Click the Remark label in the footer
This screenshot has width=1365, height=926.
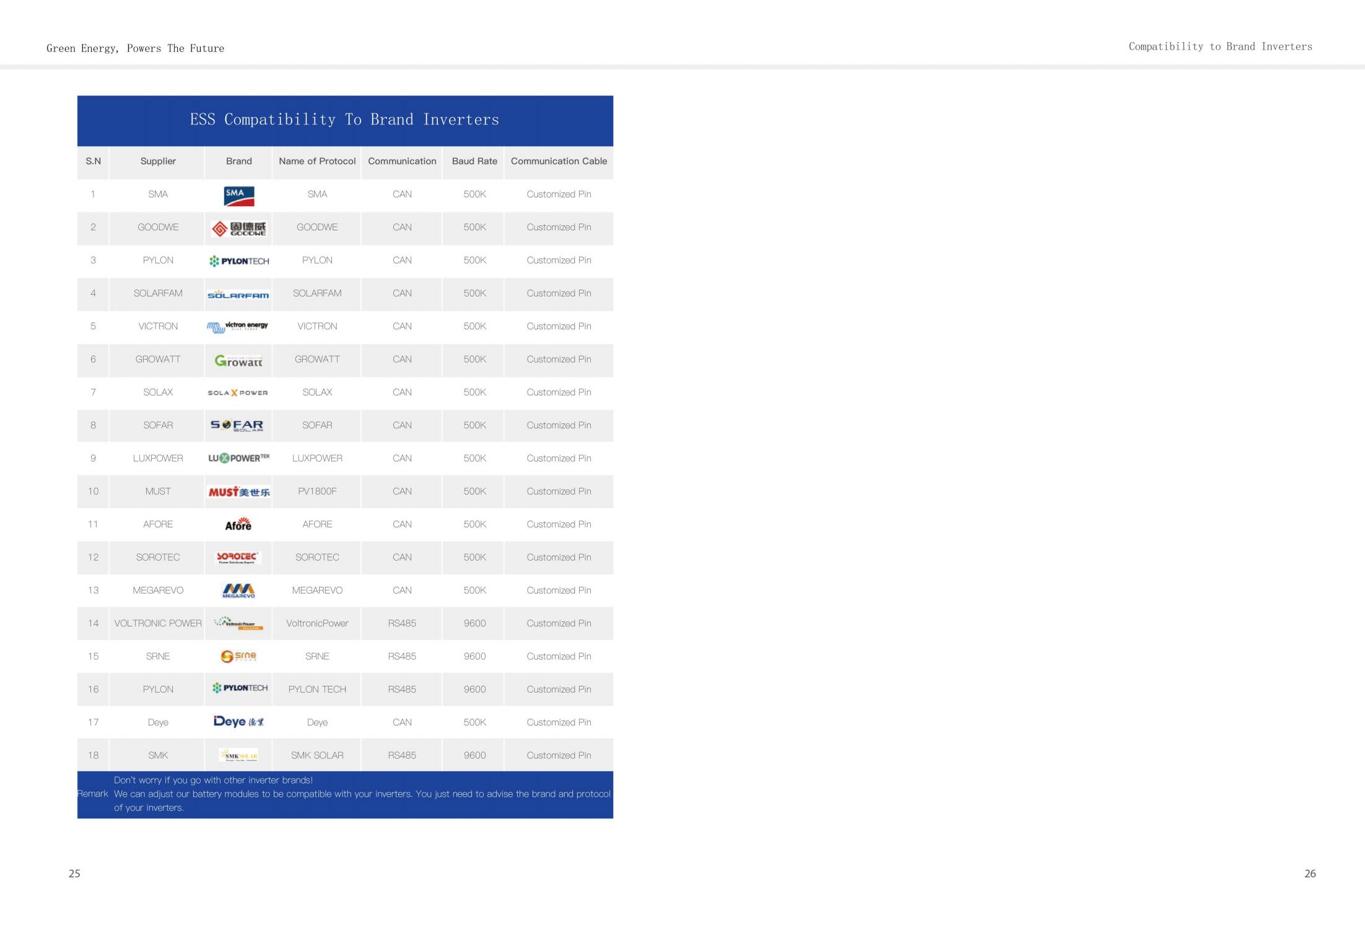point(93,794)
